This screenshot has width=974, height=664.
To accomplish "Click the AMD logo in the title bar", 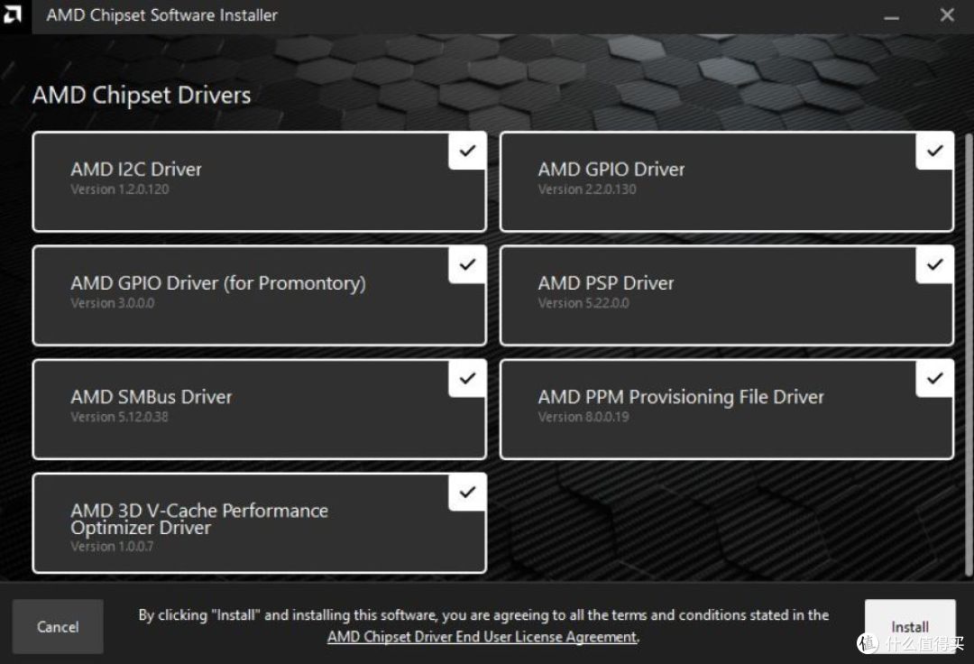I will pos(13,15).
